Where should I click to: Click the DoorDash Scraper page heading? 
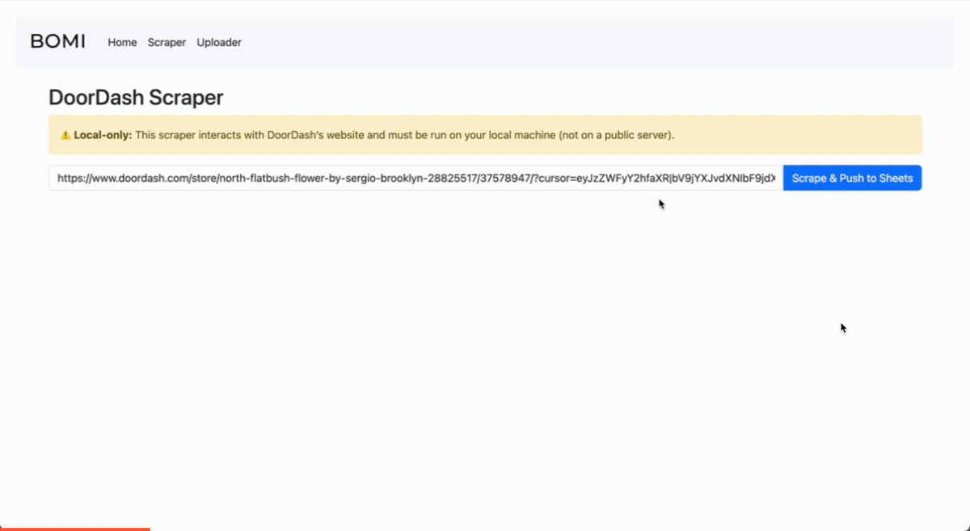pos(136,98)
